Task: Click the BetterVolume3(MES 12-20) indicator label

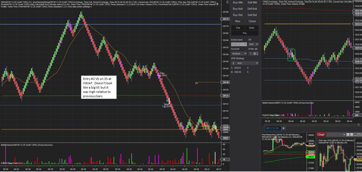Action: [x=288, y=103]
